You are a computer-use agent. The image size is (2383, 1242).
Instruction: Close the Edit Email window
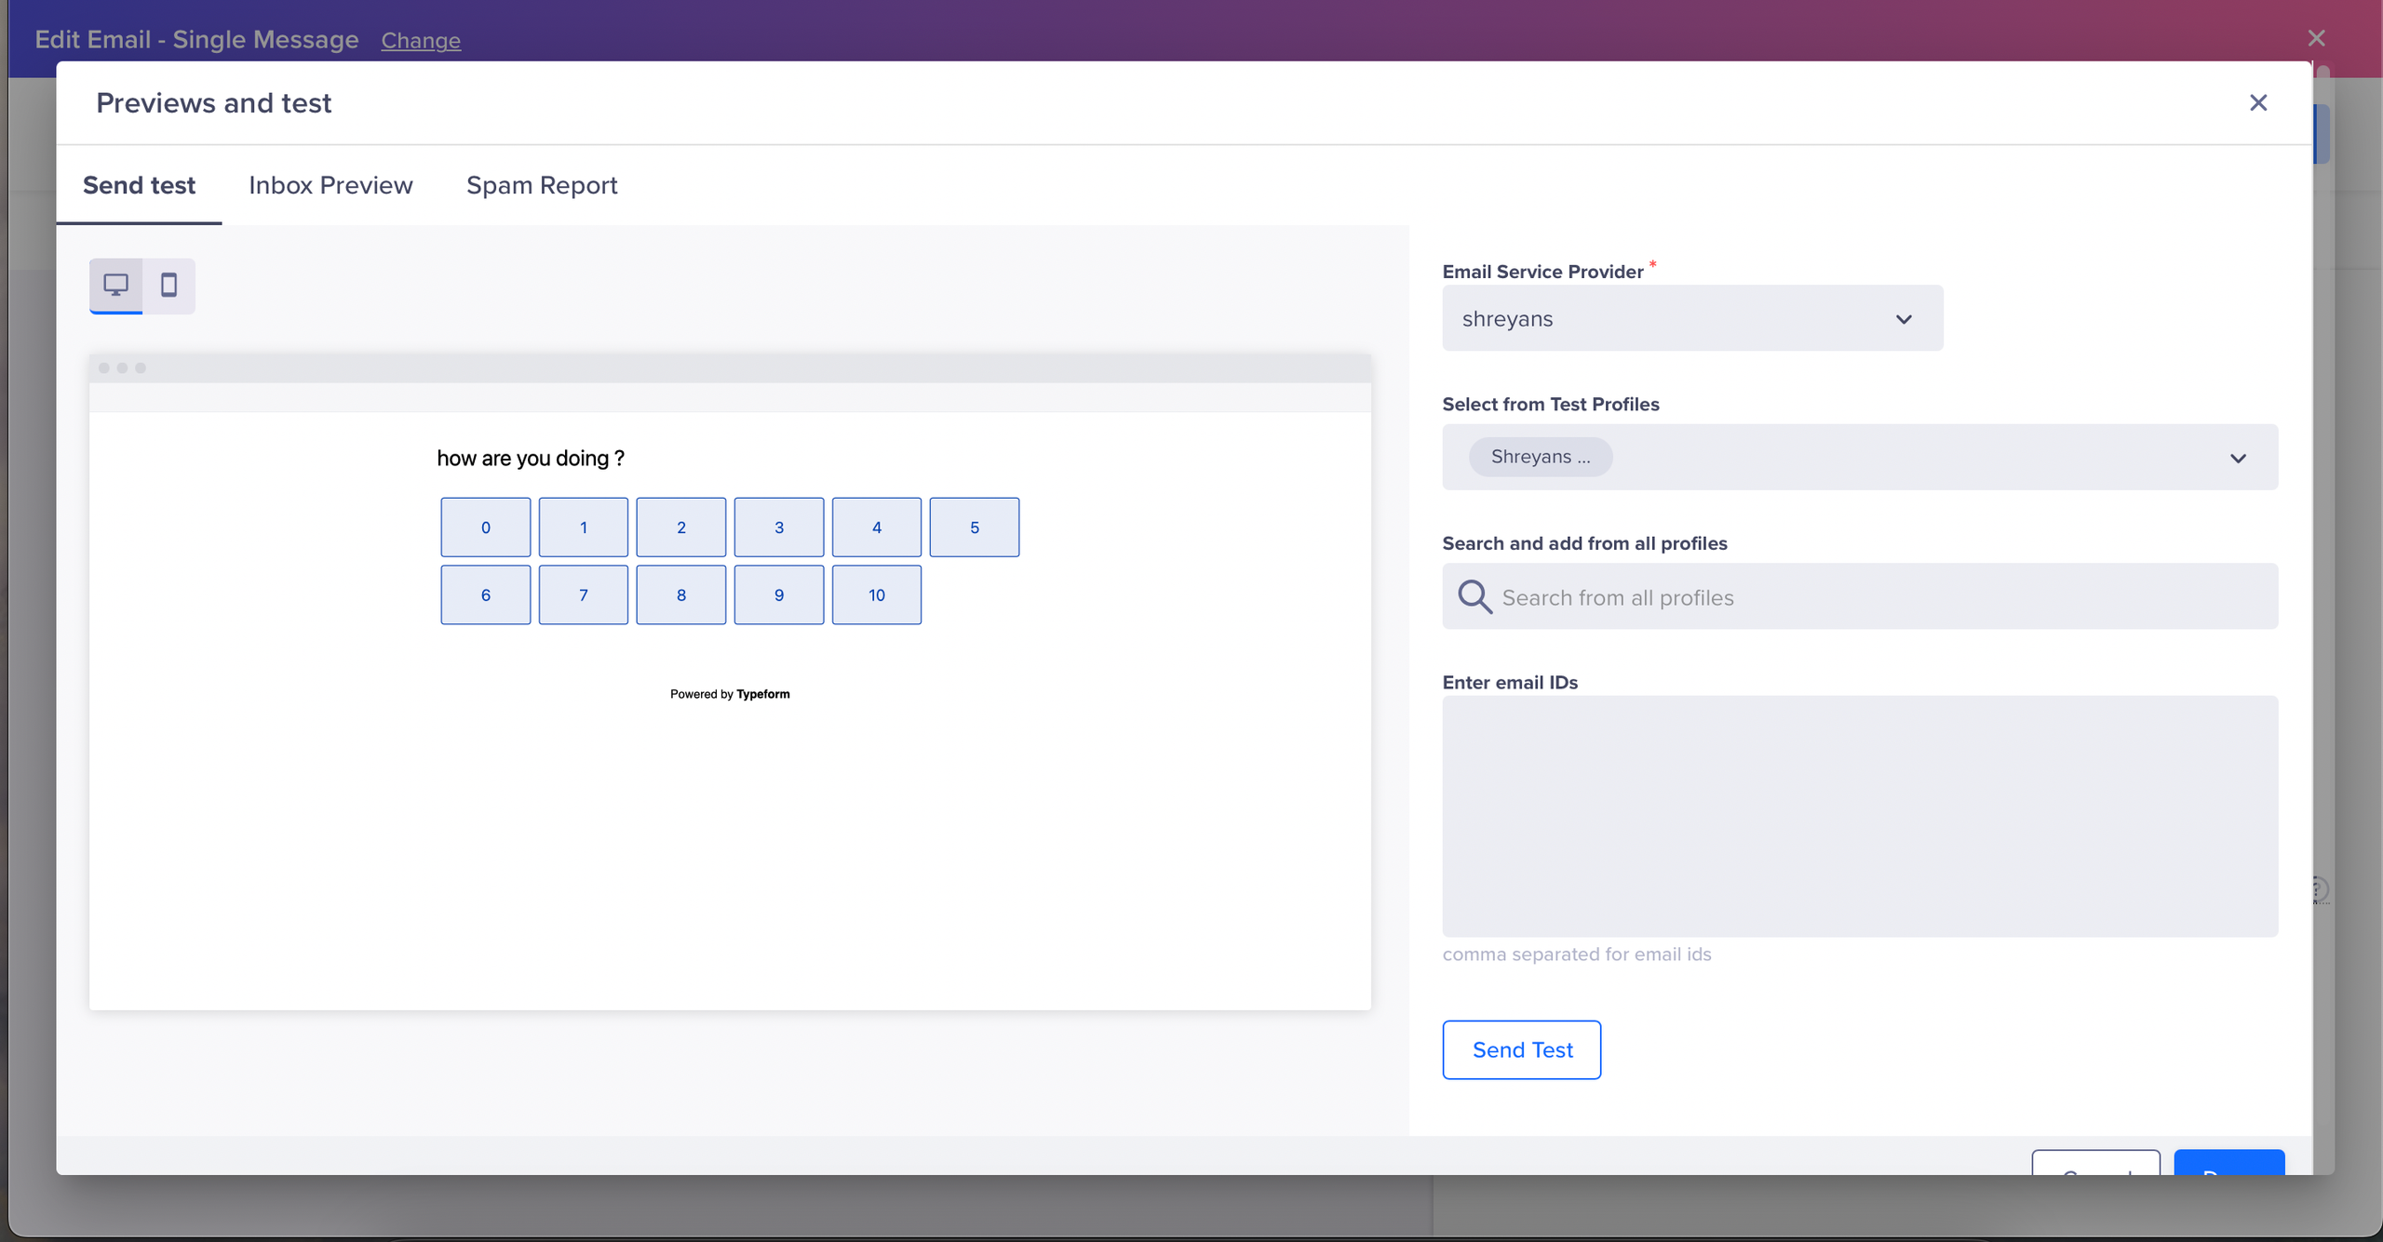pyautogui.click(x=2316, y=38)
